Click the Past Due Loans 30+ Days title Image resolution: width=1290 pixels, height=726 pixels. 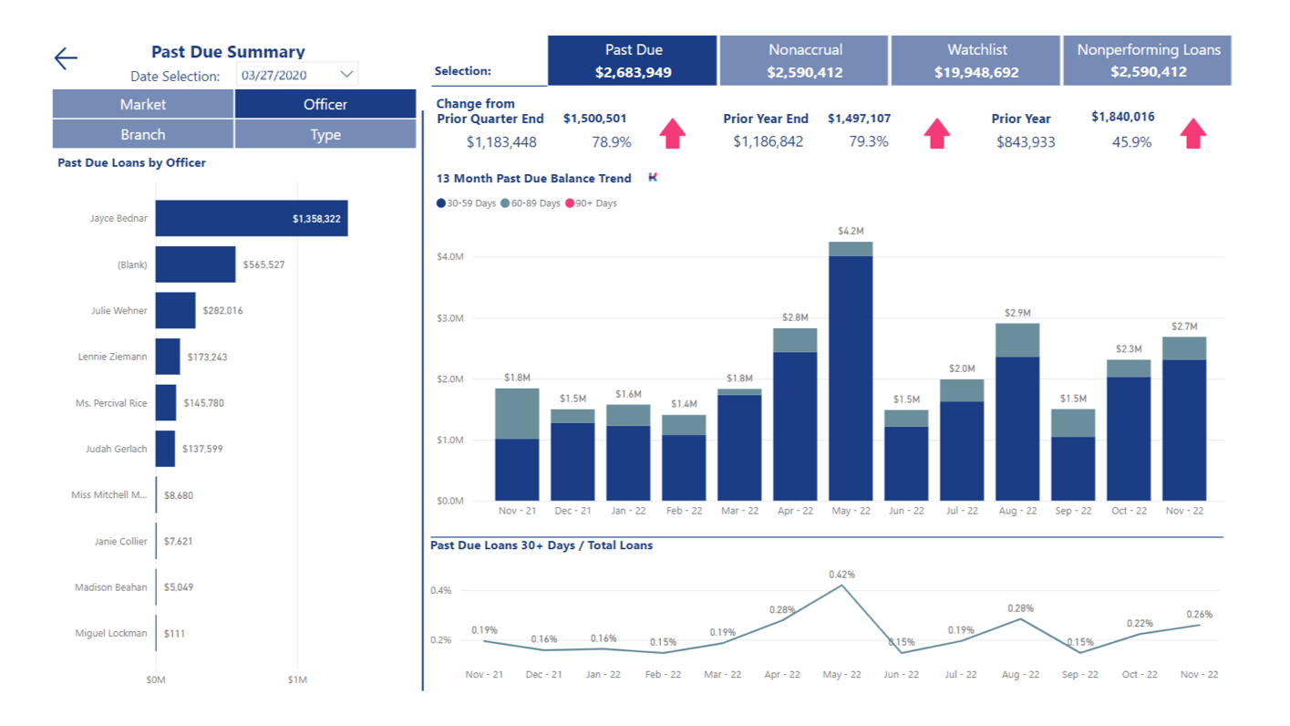click(x=542, y=545)
